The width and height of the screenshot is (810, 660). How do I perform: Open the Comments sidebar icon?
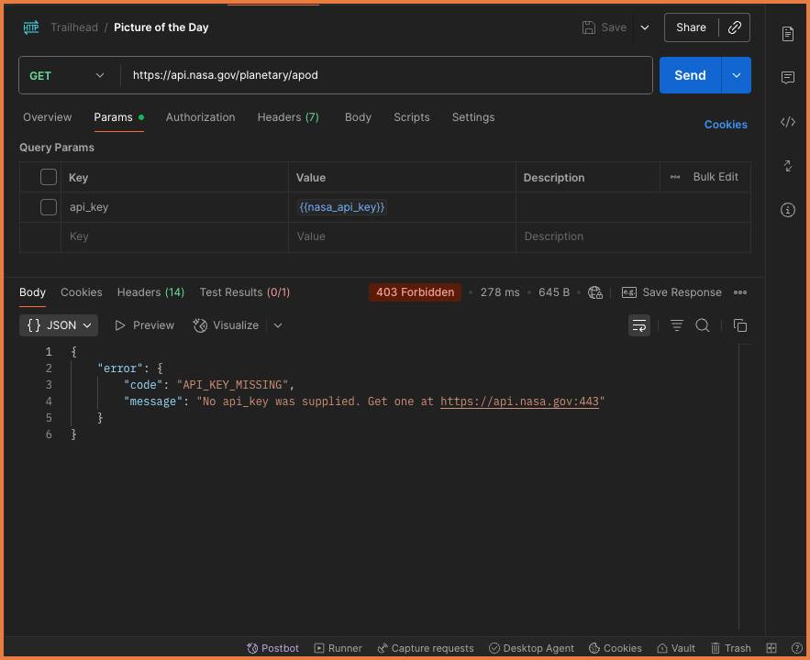[x=787, y=77]
